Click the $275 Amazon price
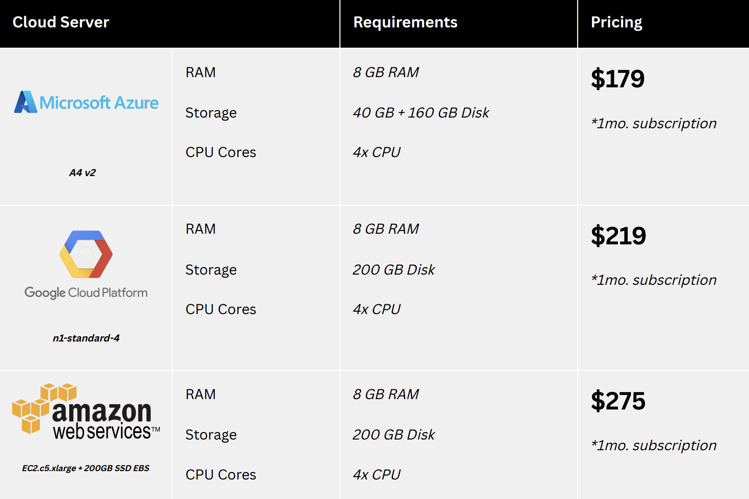 coord(618,401)
